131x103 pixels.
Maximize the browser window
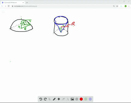[124, 2]
